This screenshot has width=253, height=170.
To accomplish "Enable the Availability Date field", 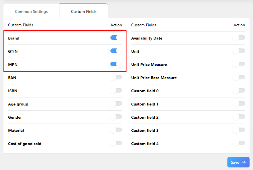I will click(x=239, y=38).
